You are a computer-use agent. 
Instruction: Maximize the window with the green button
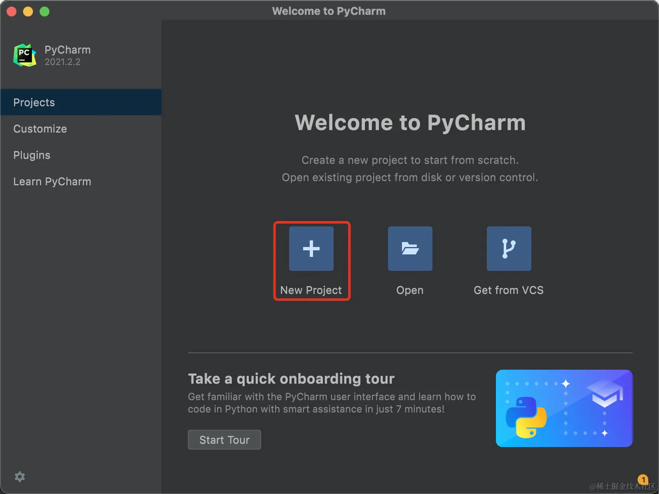point(44,12)
